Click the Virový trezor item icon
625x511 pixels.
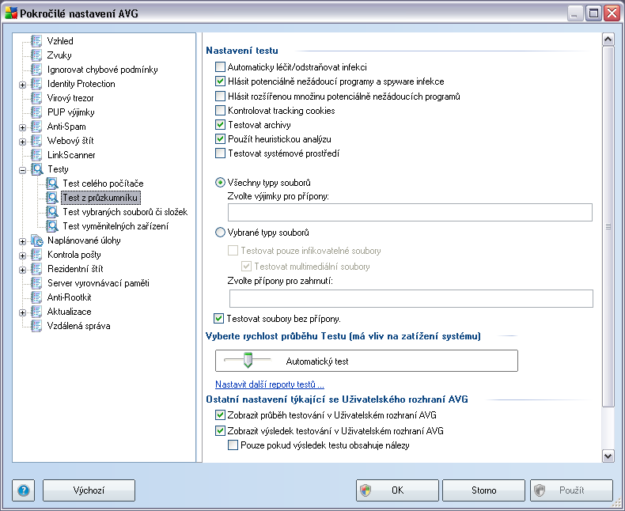[x=36, y=97]
